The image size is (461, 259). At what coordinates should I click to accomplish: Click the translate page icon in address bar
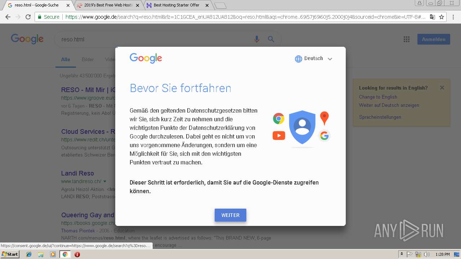tap(433, 17)
